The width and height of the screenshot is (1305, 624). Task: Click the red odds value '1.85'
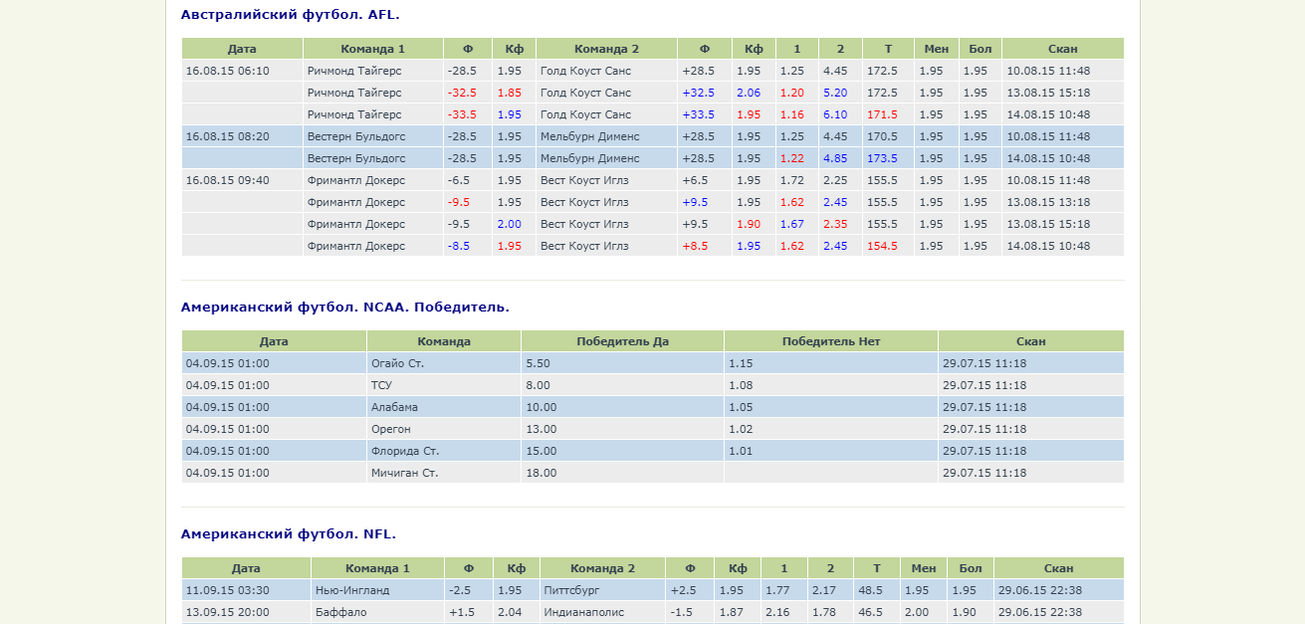point(509,93)
